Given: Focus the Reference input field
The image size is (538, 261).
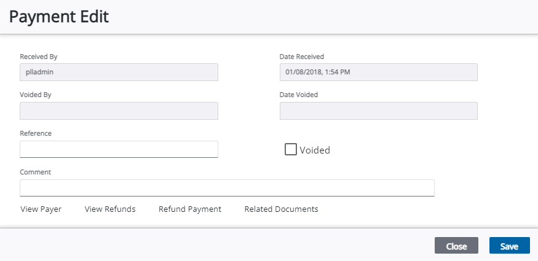Looking at the screenshot, I should coord(119,149).
